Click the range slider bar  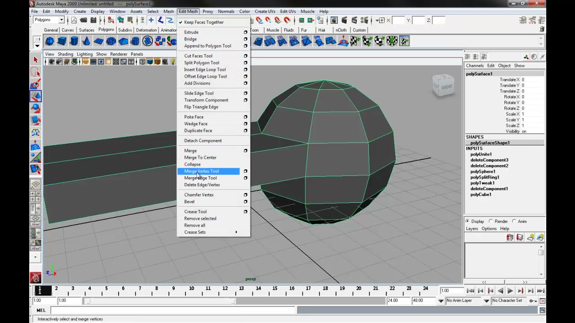tap(161, 301)
